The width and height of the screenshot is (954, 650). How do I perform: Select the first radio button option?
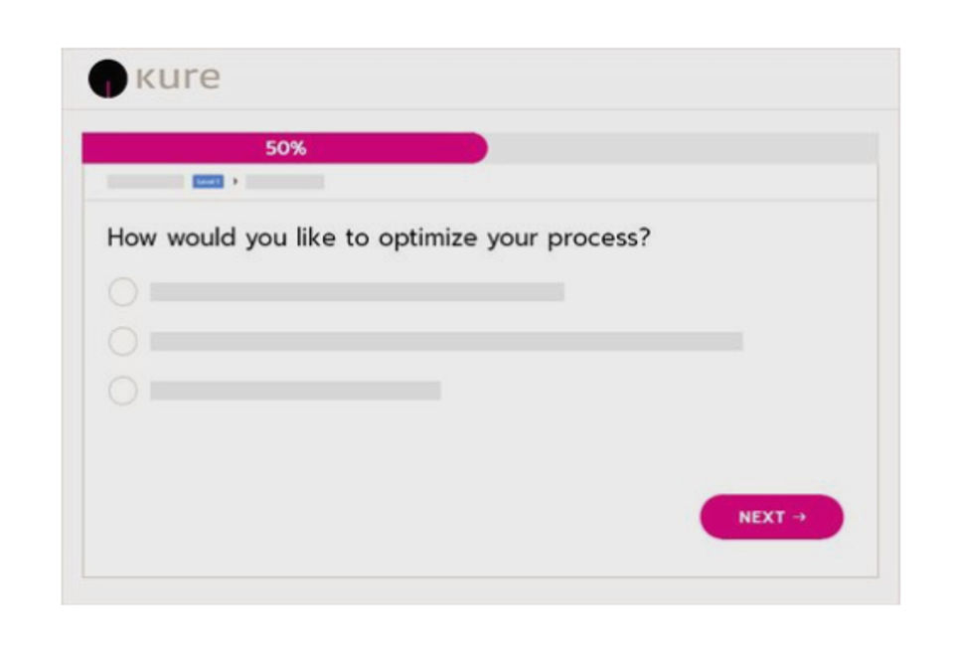[122, 292]
